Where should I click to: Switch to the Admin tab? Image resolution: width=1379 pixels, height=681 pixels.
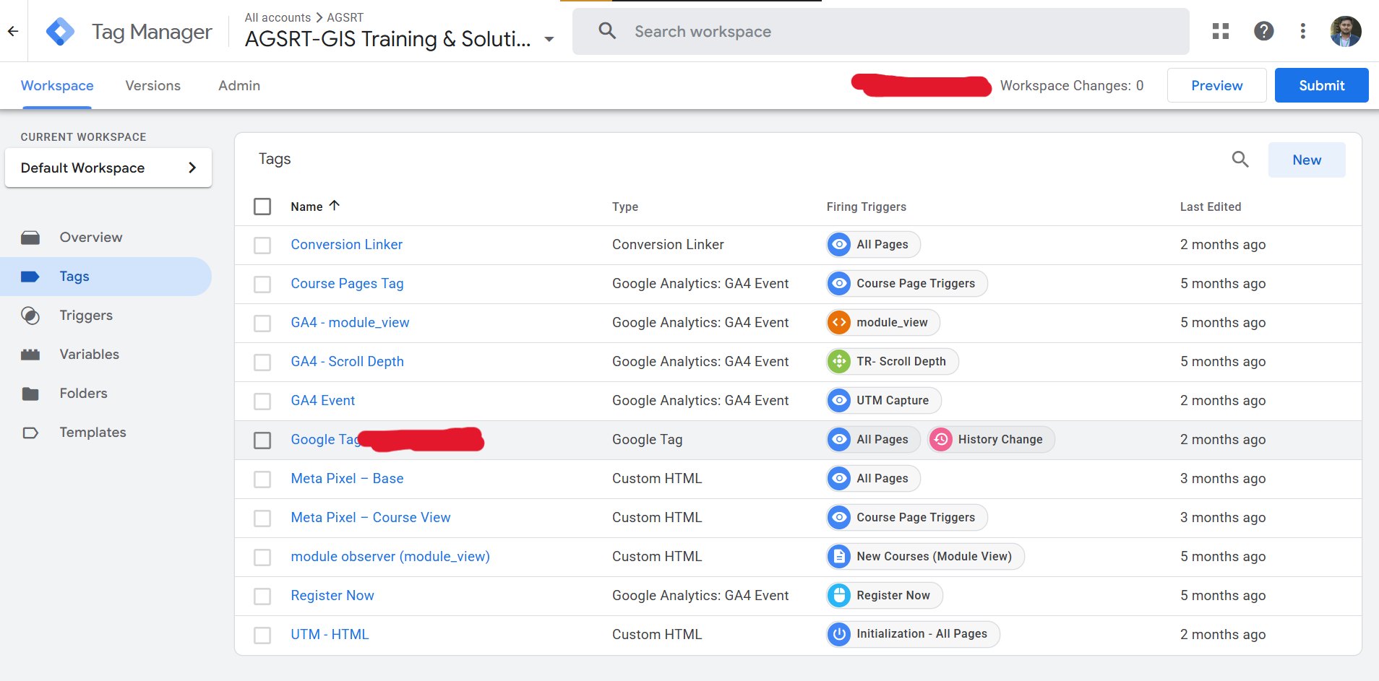point(239,85)
